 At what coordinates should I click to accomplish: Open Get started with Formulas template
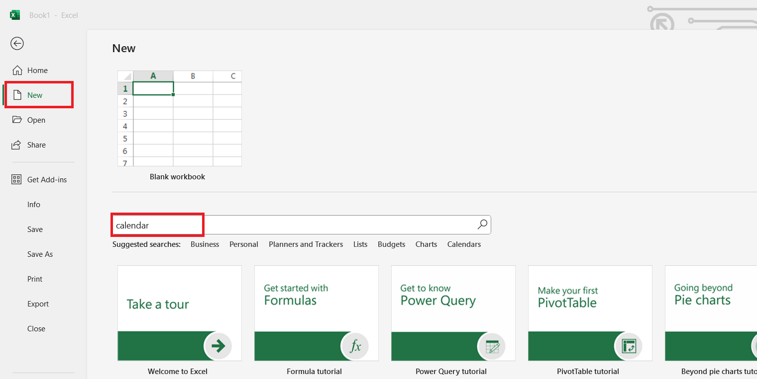coord(317,313)
